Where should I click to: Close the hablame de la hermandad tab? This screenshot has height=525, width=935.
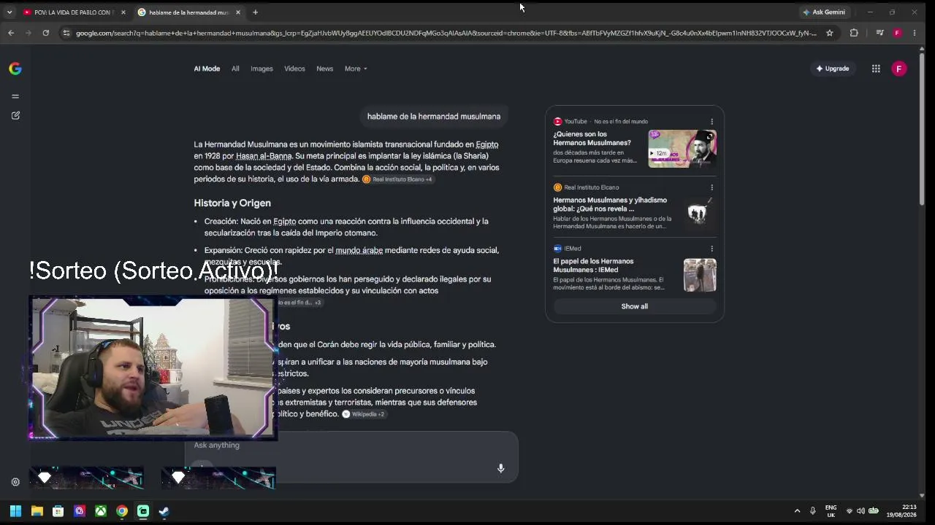point(237,12)
